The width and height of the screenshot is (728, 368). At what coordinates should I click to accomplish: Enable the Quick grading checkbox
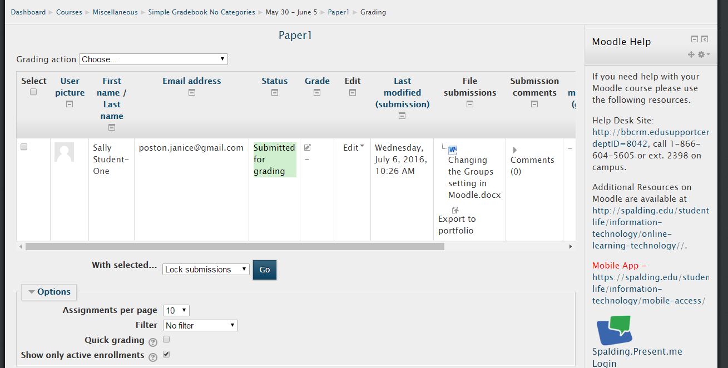coord(166,339)
